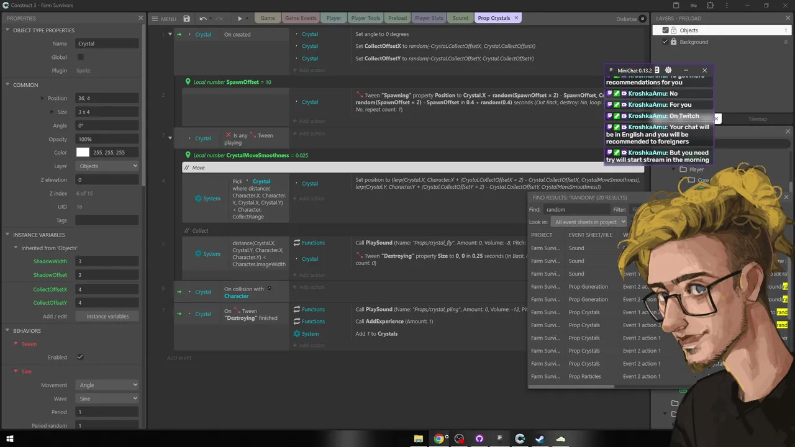Click the System gear icon in Move event
795x447 pixels.
pyautogui.click(x=198, y=199)
